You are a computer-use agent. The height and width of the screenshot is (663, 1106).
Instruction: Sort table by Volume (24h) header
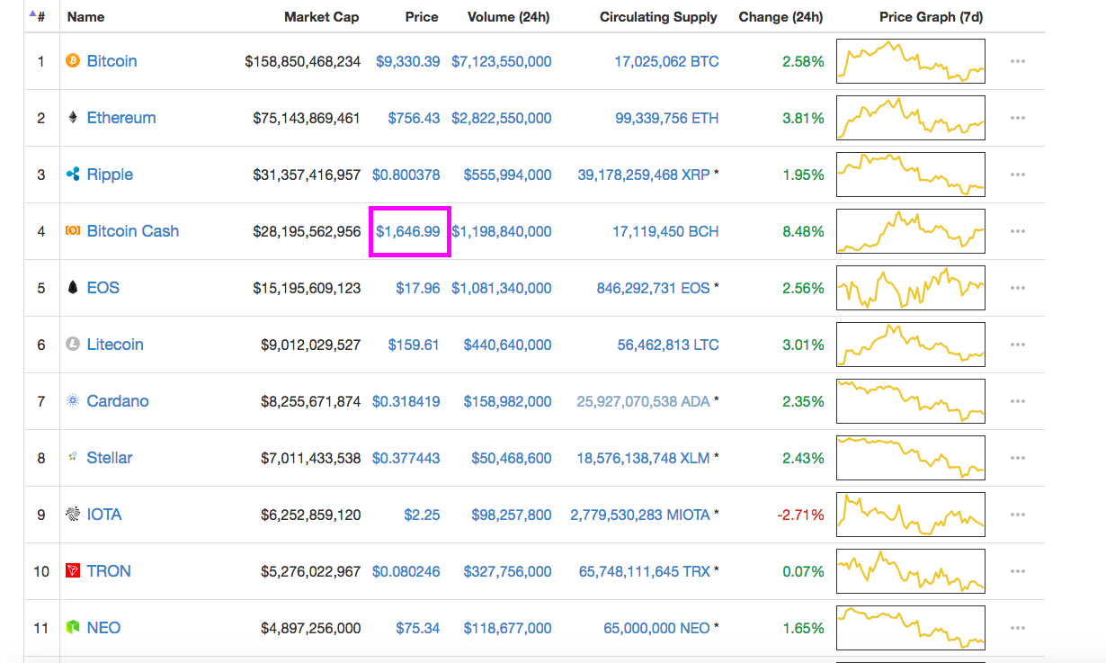coord(509,16)
